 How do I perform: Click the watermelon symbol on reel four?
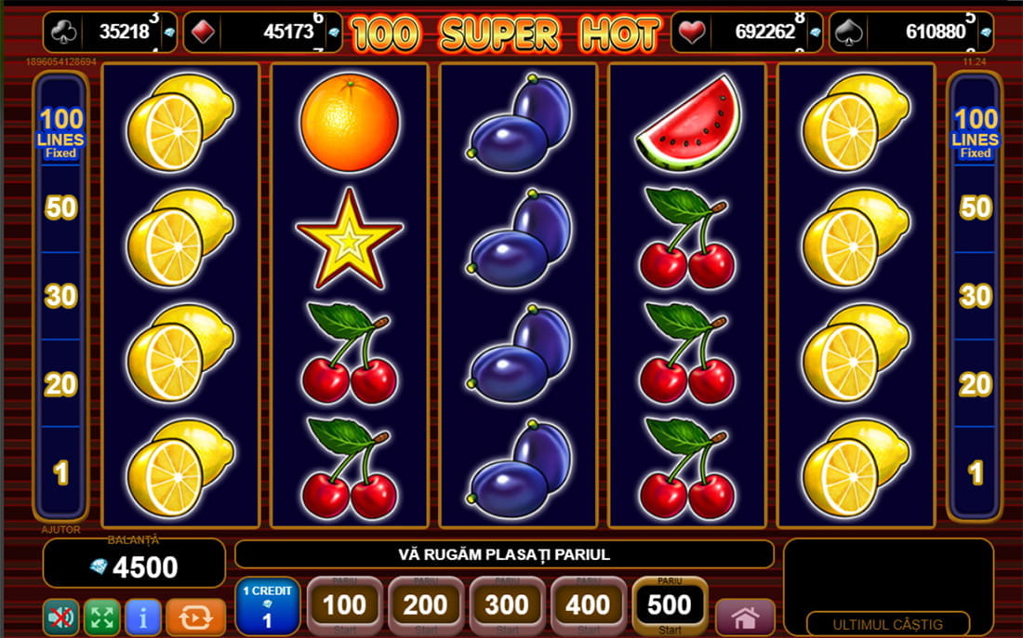pyautogui.click(x=689, y=122)
